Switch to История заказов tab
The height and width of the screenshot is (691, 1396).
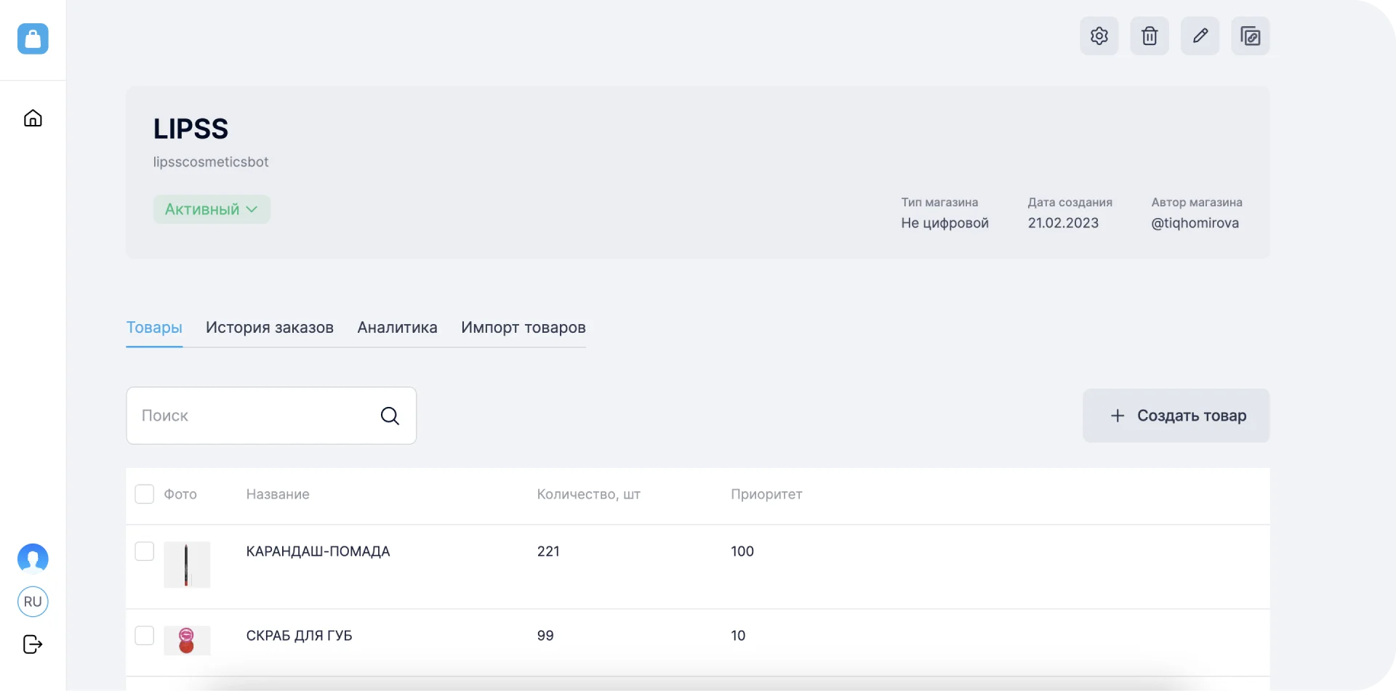[269, 328]
